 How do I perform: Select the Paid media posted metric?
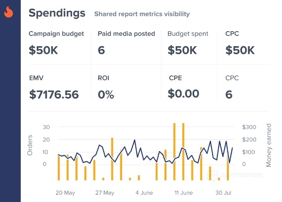point(126,42)
